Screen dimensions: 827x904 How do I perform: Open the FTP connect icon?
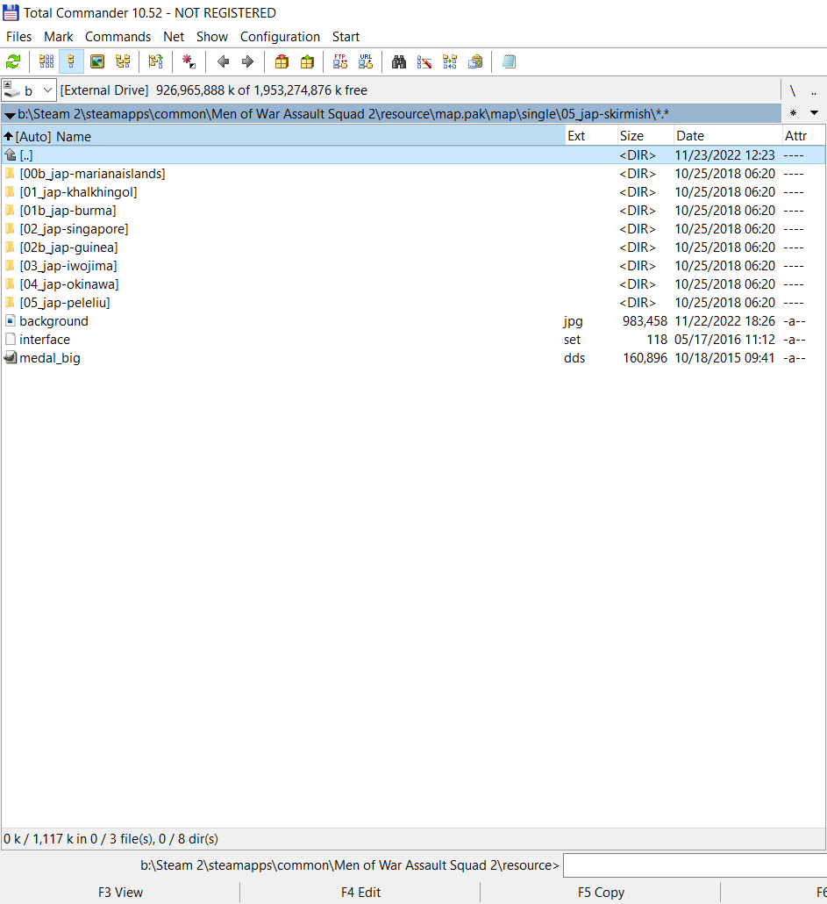point(340,61)
